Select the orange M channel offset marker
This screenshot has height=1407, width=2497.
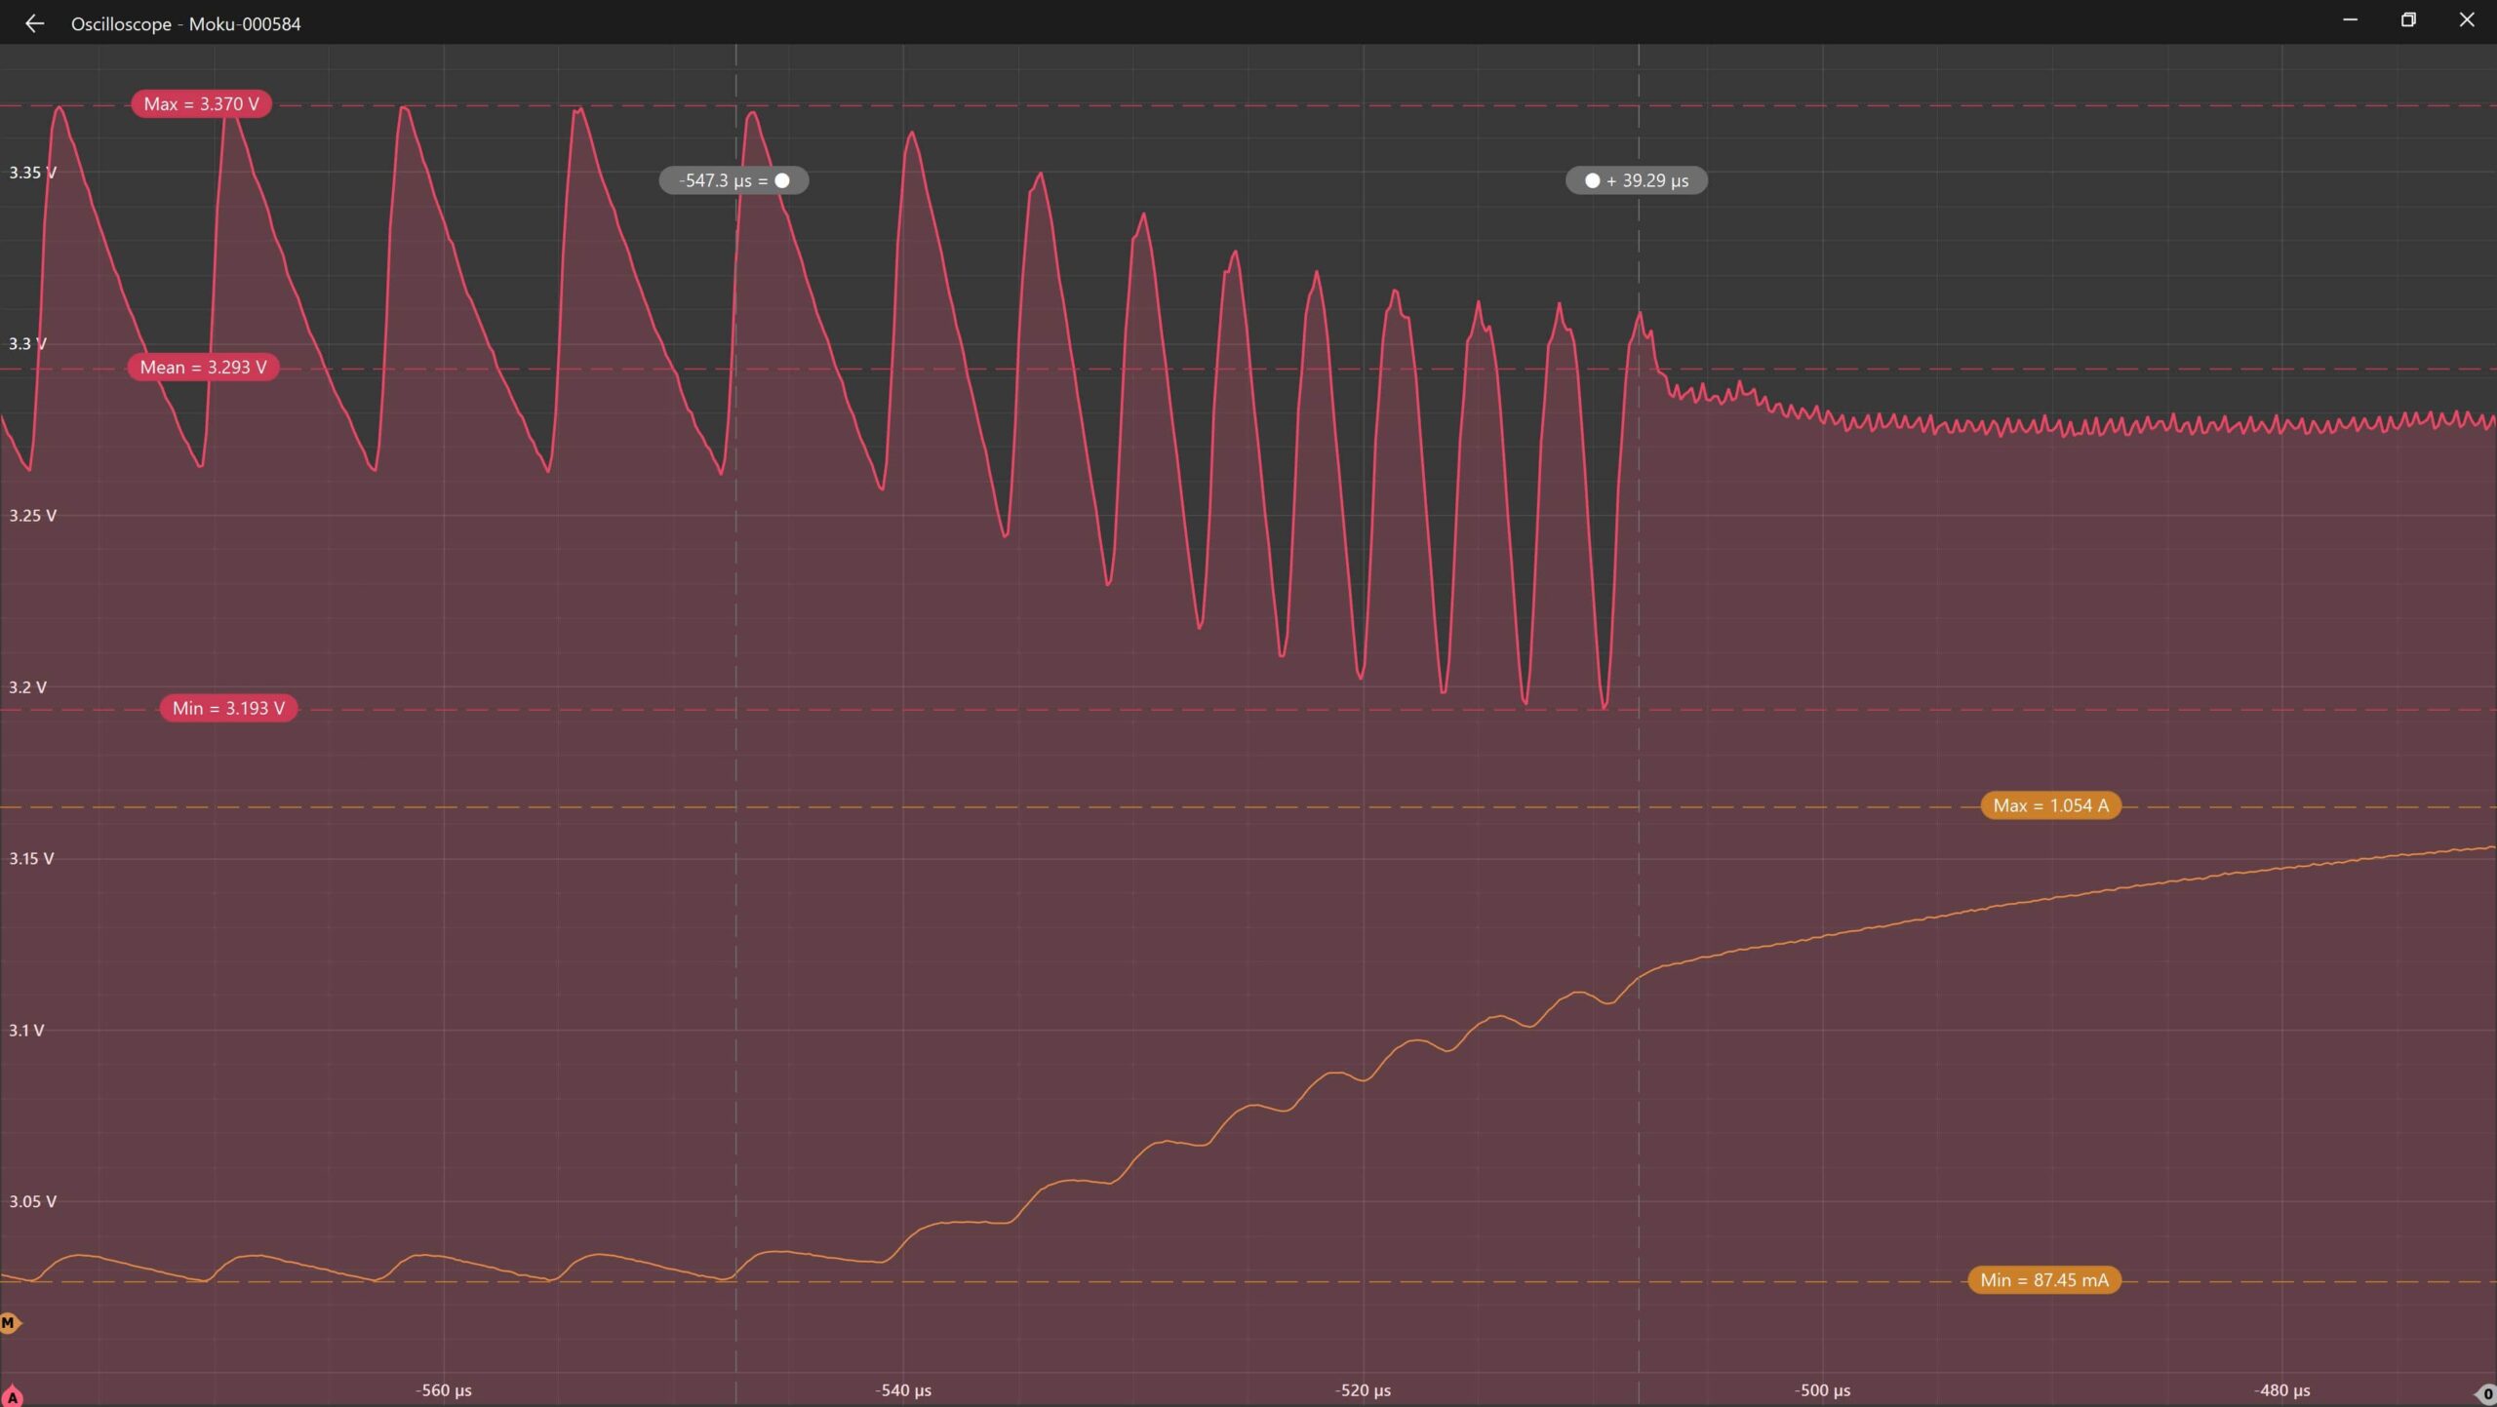point(9,1323)
